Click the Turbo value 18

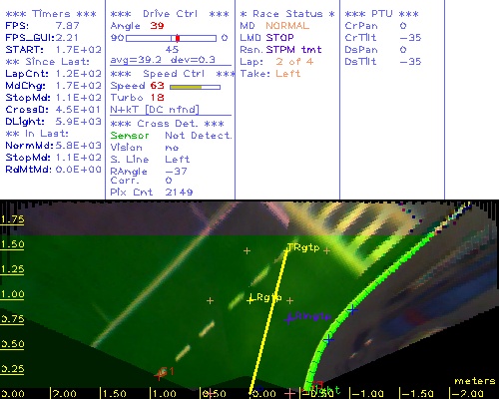157,98
